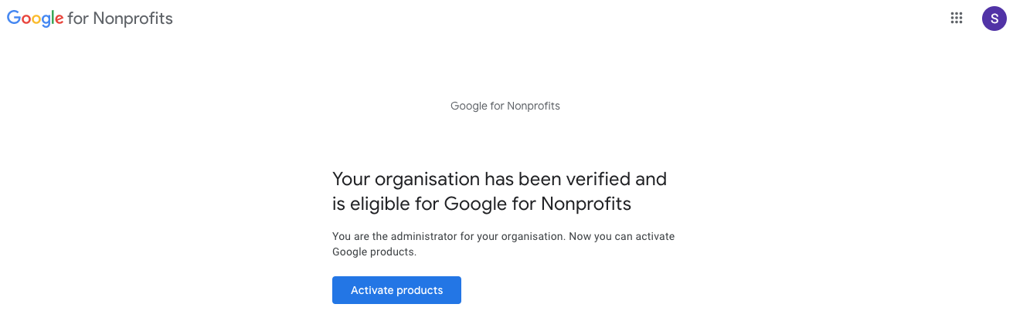Select the centered 'Google for Nonprofits' label
1013x321 pixels.
pos(505,106)
